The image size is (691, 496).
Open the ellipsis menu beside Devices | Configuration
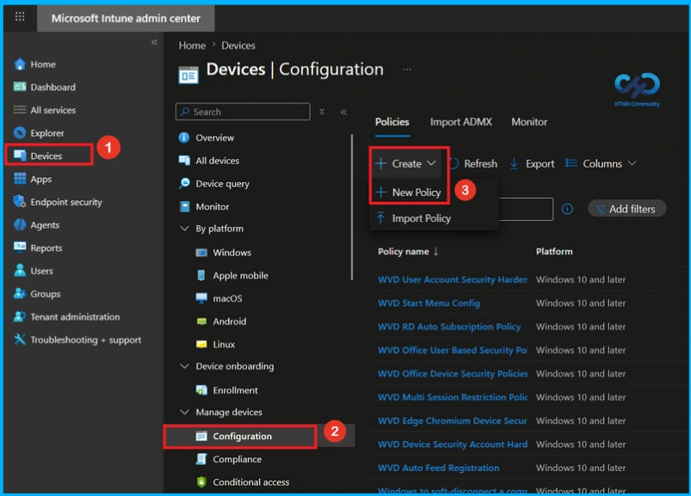tap(407, 69)
